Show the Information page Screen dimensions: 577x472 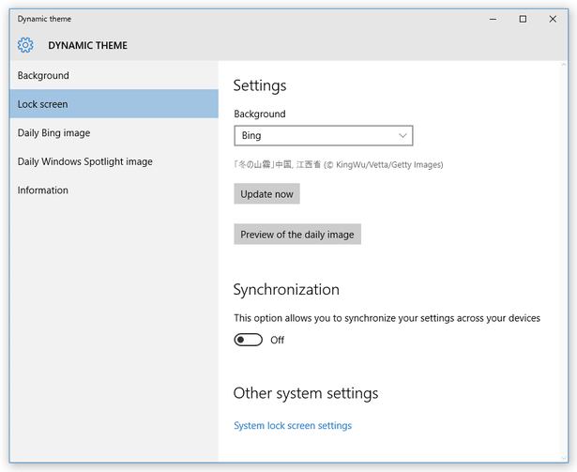114,190
